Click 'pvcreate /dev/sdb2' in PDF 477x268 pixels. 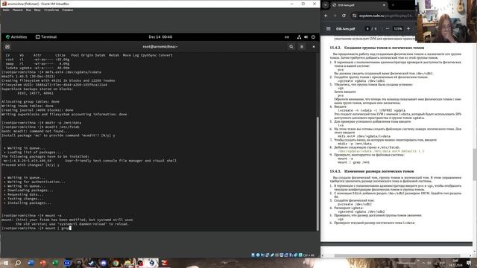tap(355, 204)
